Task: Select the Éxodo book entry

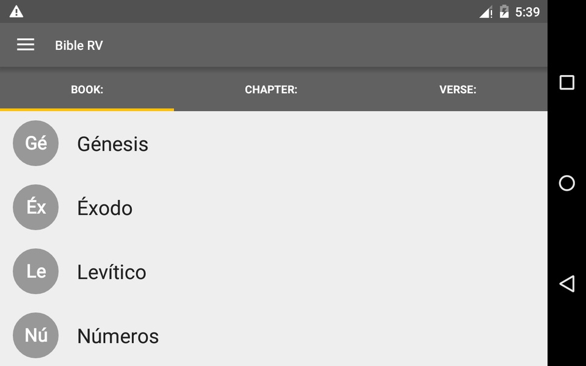Action: click(x=273, y=207)
